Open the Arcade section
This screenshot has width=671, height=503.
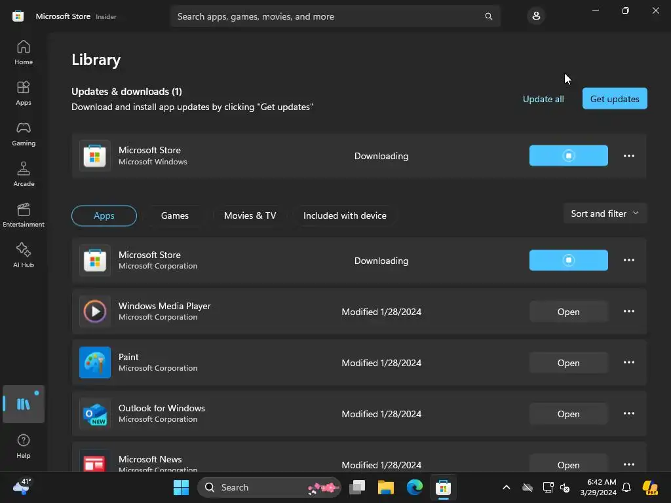[x=24, y=174]
